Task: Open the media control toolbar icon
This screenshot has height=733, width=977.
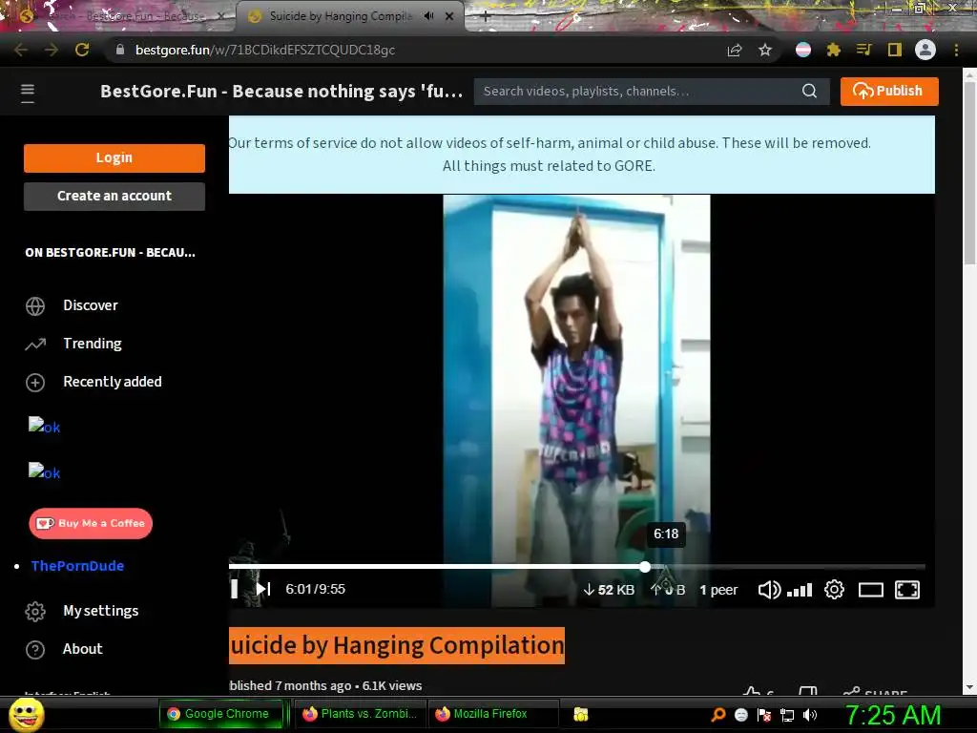Action: [863, 50]
